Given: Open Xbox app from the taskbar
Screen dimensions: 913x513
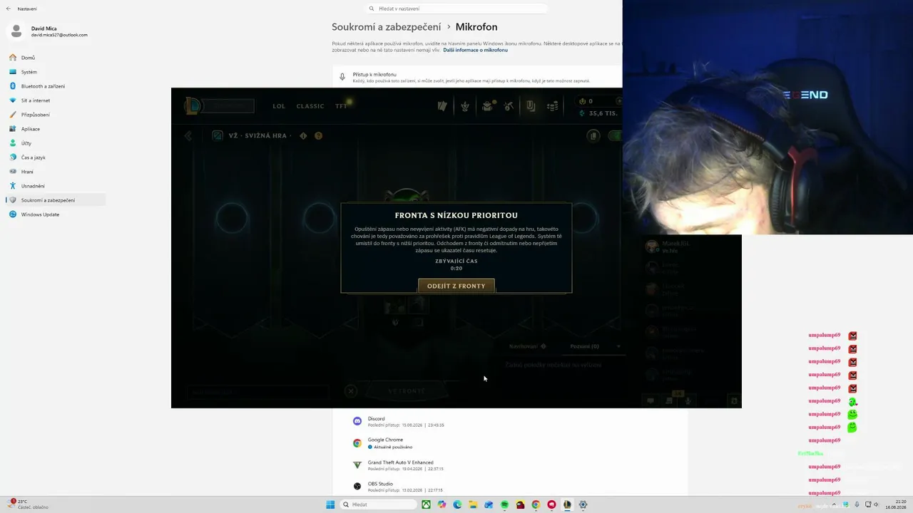Looking at the screenshot, I should (x=426, y=504).
